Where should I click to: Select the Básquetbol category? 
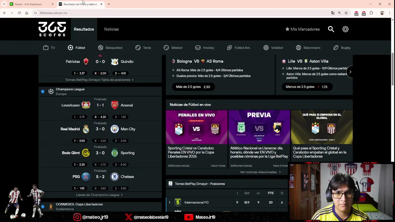point(110,48)
